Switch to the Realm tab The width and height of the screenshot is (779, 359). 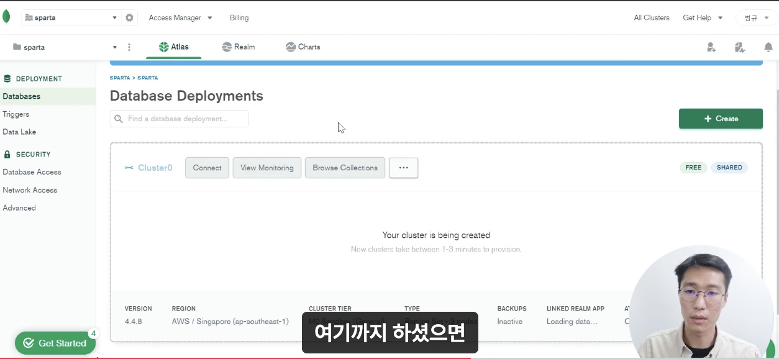point(238,47)
